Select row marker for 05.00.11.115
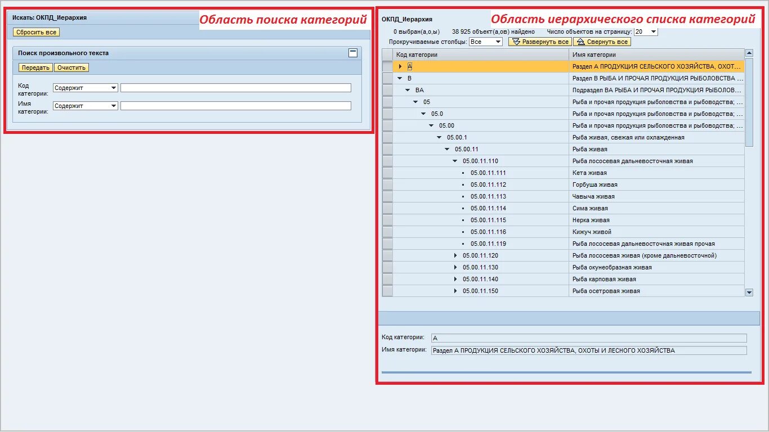This screenshot has height=432, width=769. pyautogui.click(x=387, y=220)
